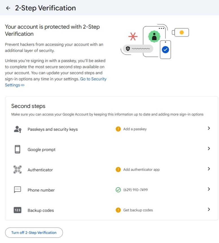Click the phone number (629) 910-7499
The width and height of the screenshot is (219, 243).
(x=136, y=189)
